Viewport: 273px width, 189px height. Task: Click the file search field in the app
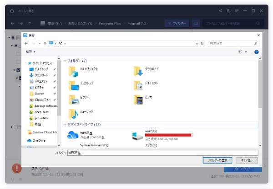233,23
